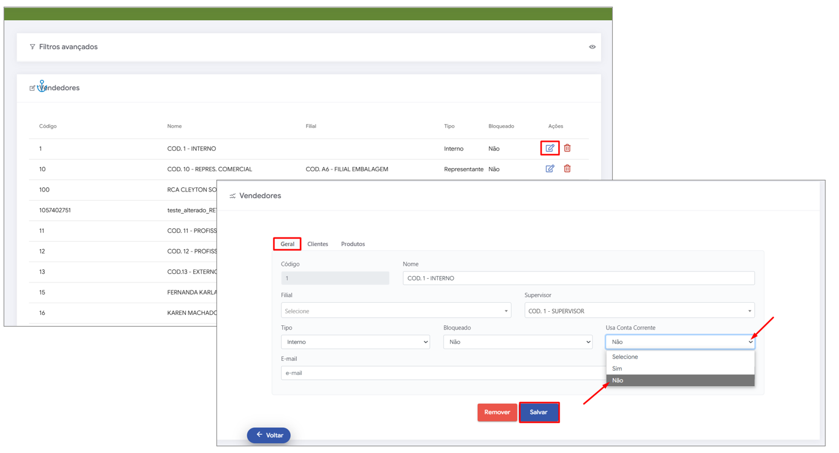Open the Tipo dropdown showing Interno

click(355, 342)
